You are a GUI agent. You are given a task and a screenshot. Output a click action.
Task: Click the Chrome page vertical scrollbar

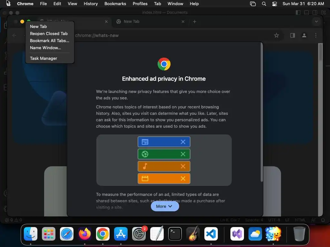coord(320,52)
